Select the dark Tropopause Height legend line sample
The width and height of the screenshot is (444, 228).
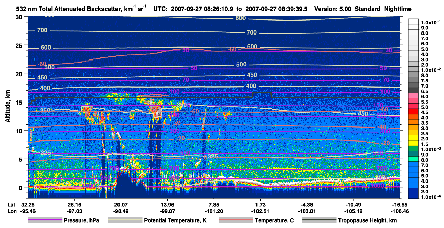coord(319,220)
